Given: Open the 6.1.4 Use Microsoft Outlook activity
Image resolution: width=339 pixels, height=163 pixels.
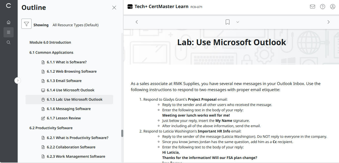Looking at the screenshot, I should tap(71, 90).
